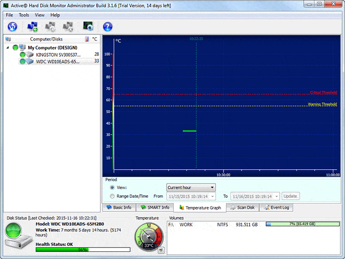345x259 pixels.
Task: Click the add remote computer icon
Action: tap(33, 27)
